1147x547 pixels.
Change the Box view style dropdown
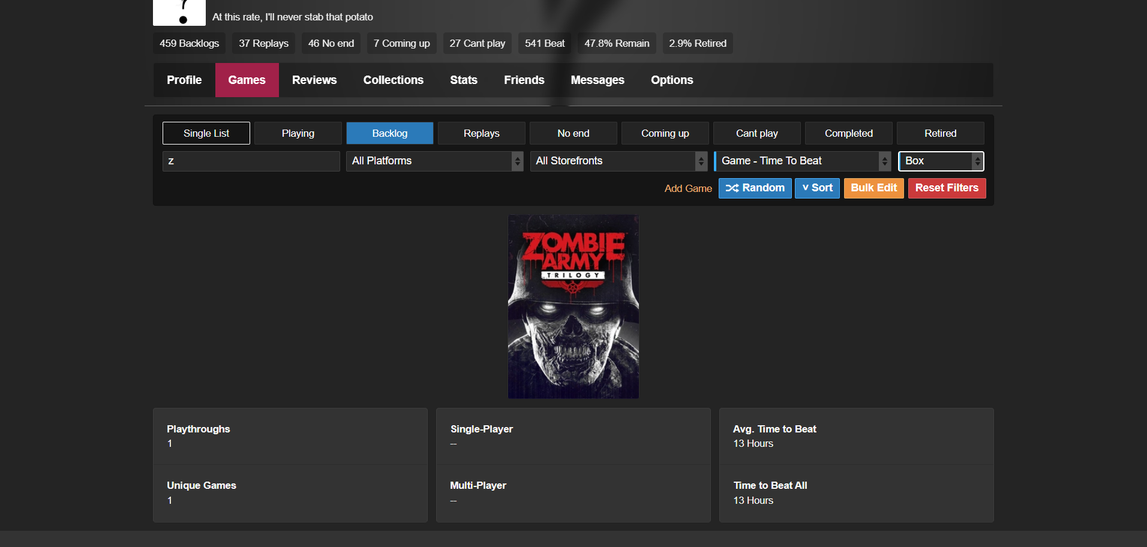click(x=941, y=161)
